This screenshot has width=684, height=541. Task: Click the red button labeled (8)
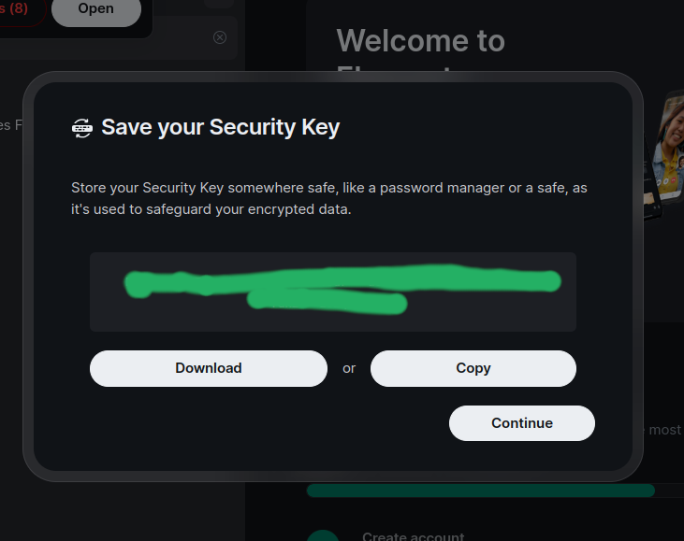19,10
